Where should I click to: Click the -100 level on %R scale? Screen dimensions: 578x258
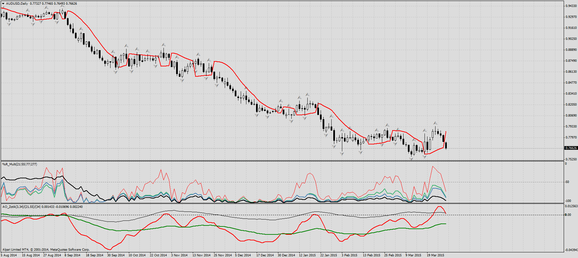coord(568,201)
